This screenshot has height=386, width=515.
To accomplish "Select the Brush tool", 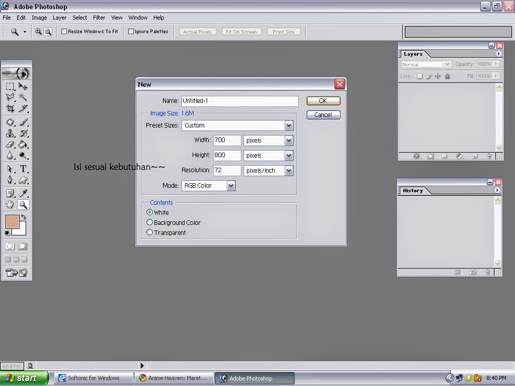I will click(x=23, y=122).
